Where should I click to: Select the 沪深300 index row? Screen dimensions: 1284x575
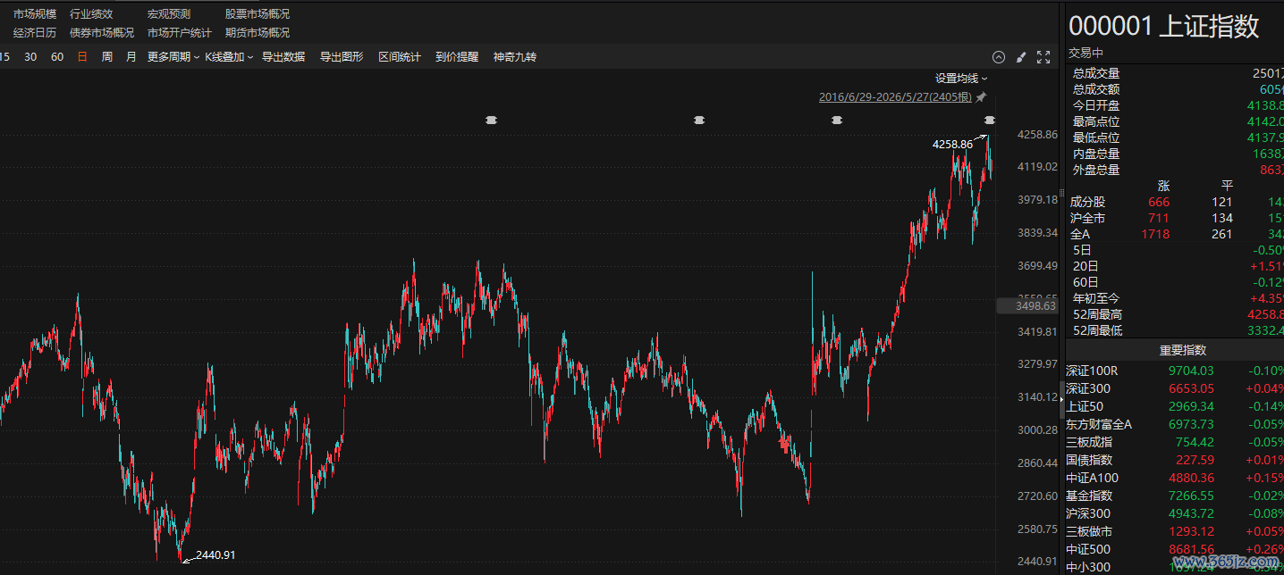[x=1175, y=513]
